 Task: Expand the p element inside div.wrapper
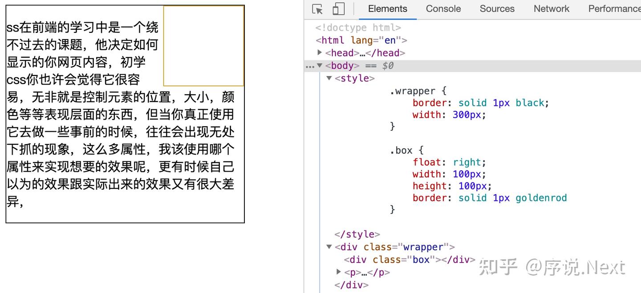click(339, 272)
